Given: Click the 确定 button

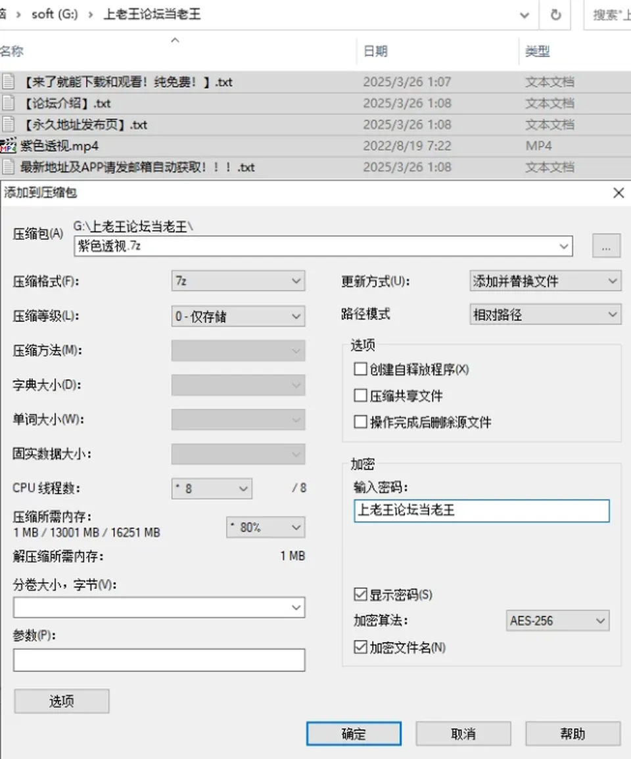Looking at the screenshot, I should pos(354,734).
